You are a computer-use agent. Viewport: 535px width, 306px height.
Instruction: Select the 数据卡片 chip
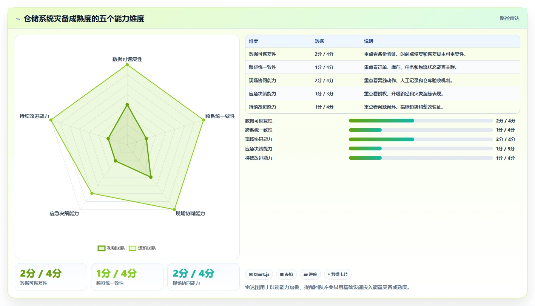338,274
